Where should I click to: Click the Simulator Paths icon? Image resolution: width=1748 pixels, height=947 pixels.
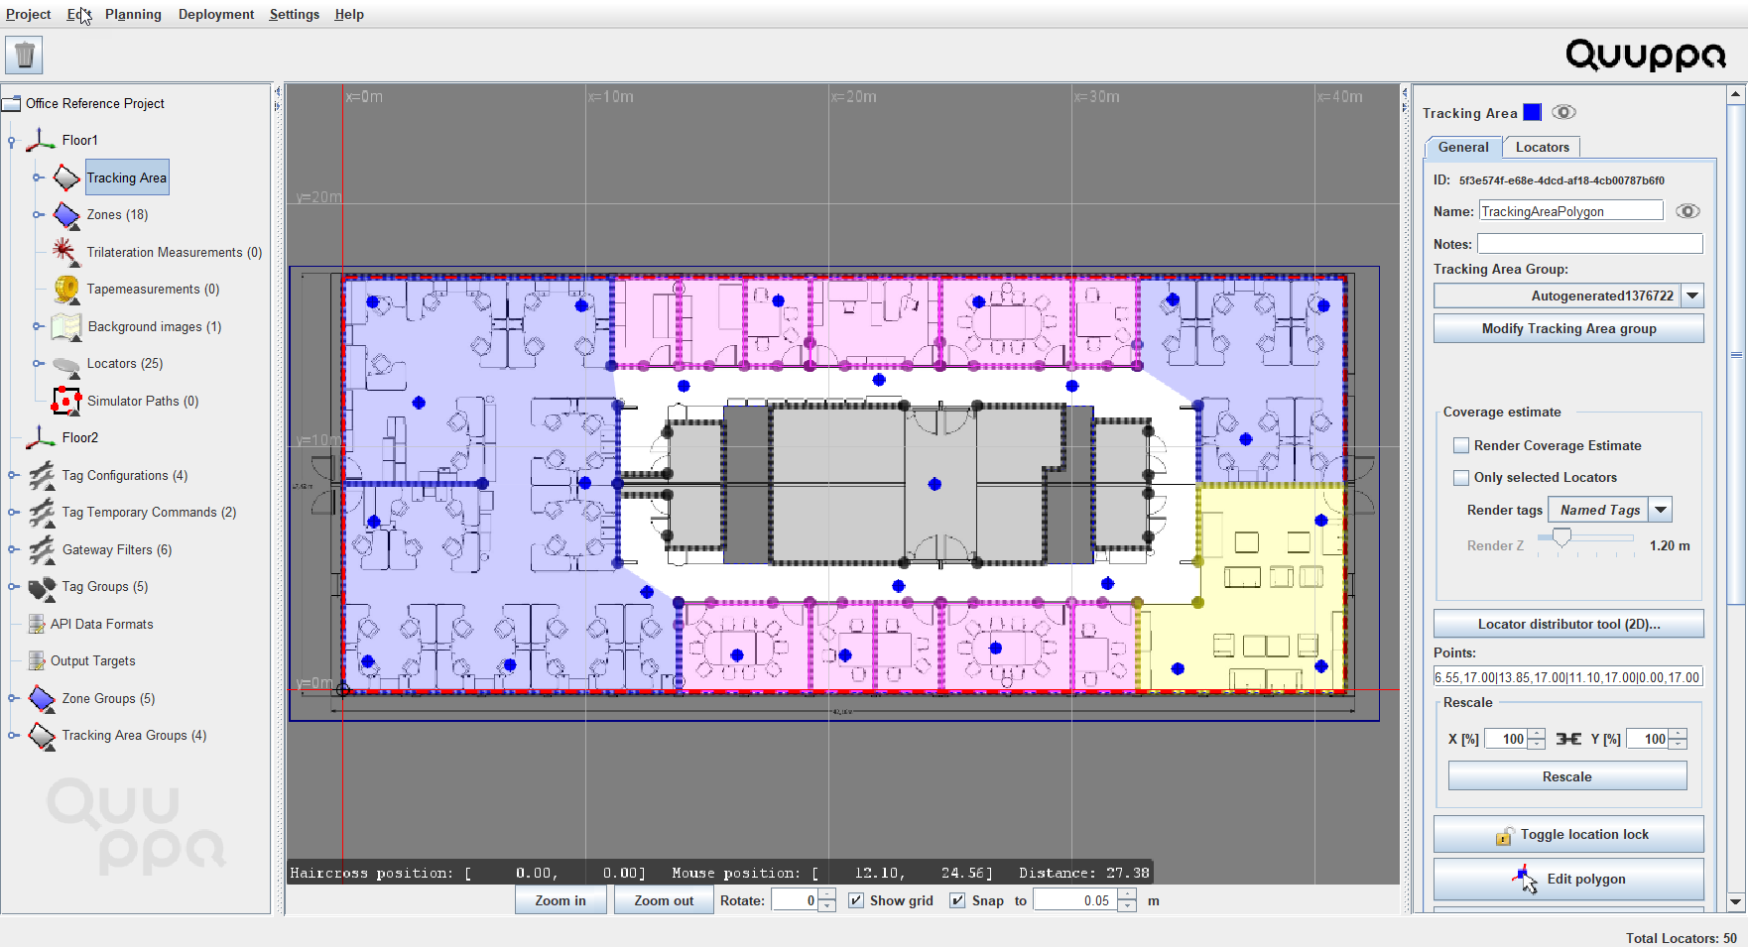pyautogui.click(x=66, y=401)
